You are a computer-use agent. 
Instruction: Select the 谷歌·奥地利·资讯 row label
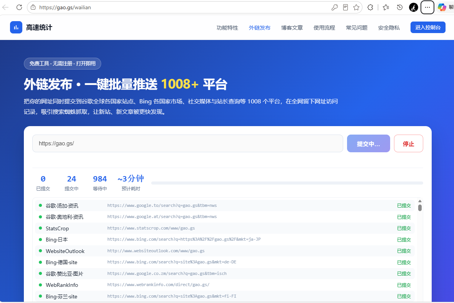pyautogui.click(x=65, y=217)
